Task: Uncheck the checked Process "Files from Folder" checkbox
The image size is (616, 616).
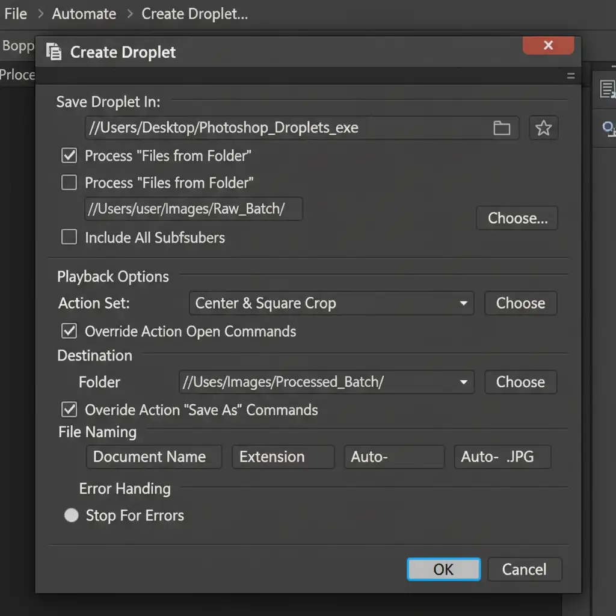Action: click(x=70, y=156)
